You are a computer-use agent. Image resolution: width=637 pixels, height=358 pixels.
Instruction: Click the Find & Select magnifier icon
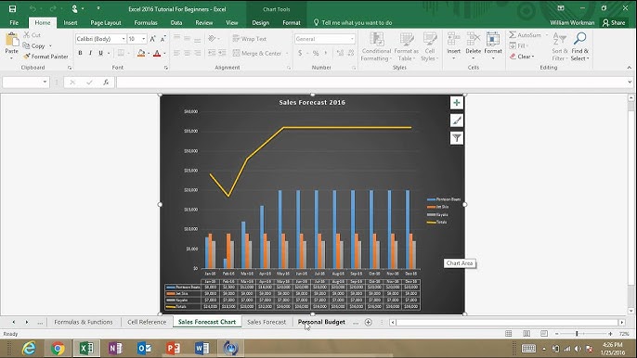click(579, 39)
